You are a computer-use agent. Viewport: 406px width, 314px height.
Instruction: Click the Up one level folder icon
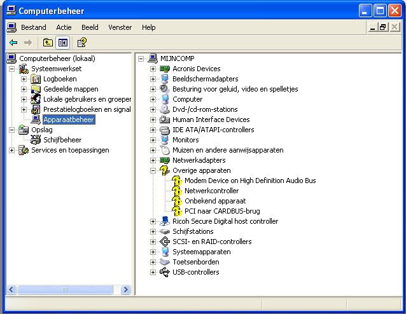48,43
